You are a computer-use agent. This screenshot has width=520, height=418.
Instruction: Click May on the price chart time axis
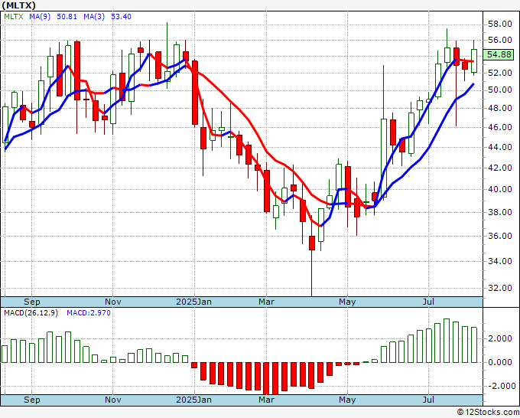pos(347,302)
